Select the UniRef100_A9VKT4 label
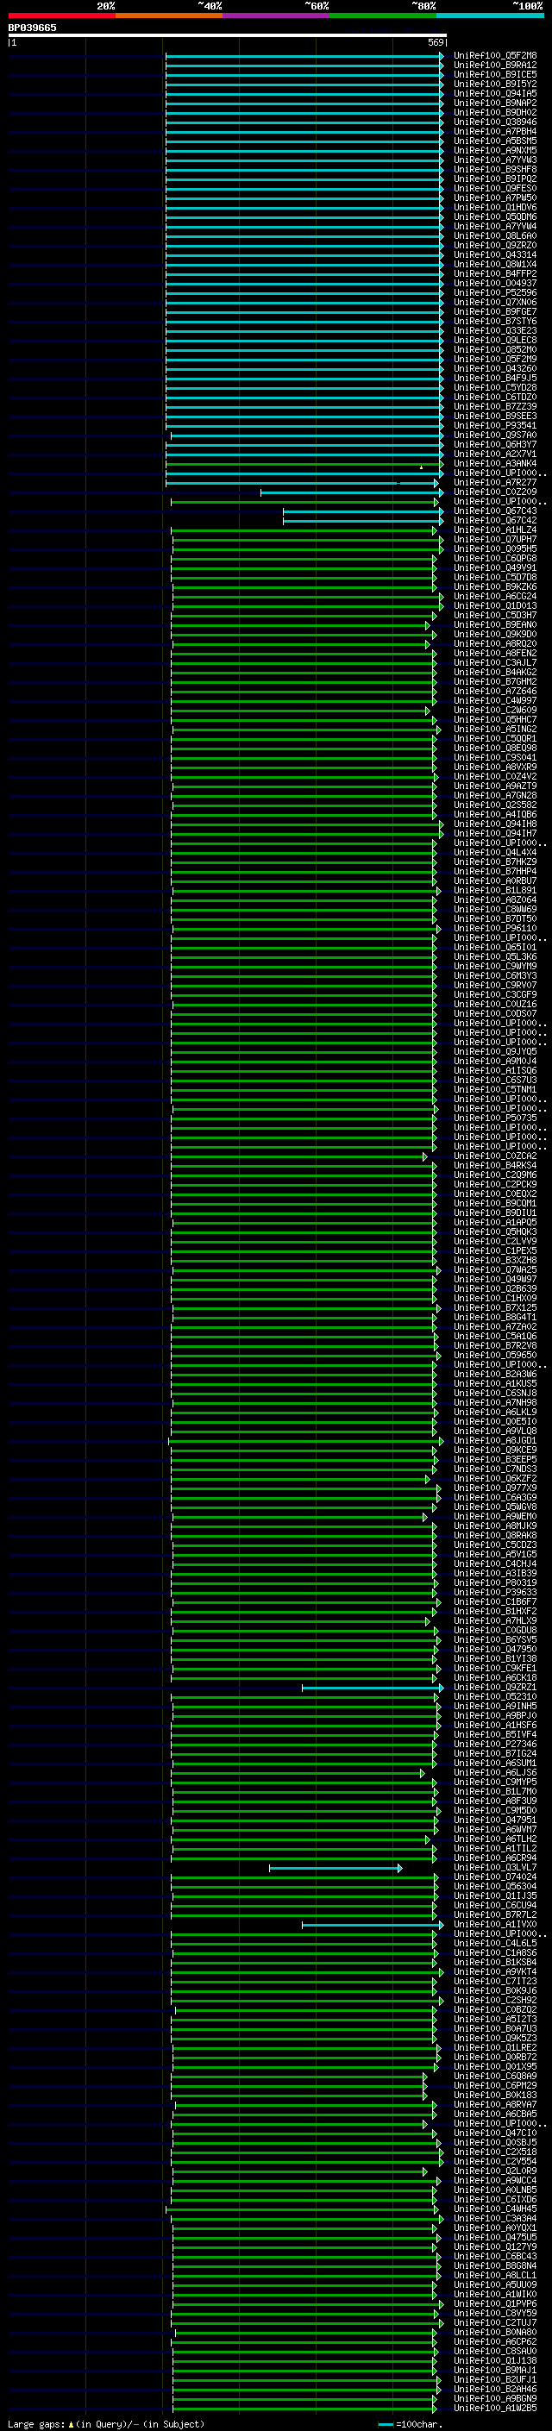Viewport: 552px width, 2431px height. pos(495,1971)
